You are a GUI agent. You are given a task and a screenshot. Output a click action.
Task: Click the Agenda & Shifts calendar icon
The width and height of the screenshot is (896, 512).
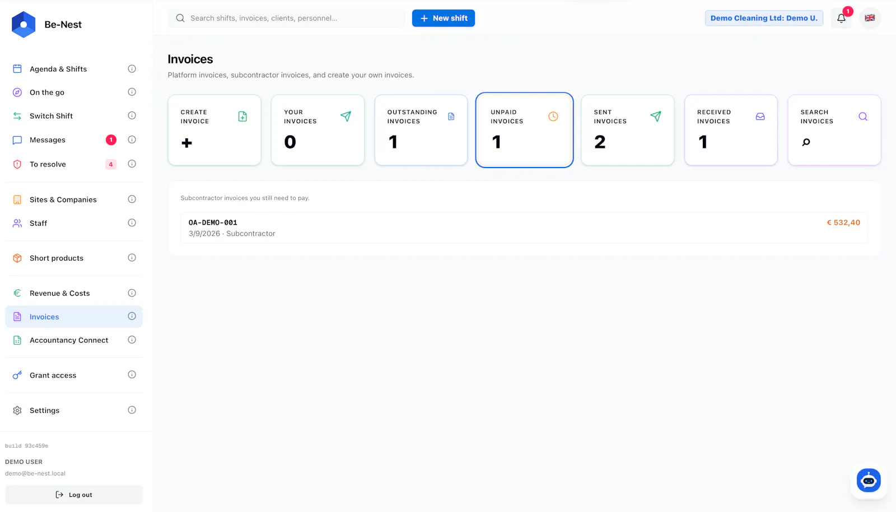click(x=17, y=69)
